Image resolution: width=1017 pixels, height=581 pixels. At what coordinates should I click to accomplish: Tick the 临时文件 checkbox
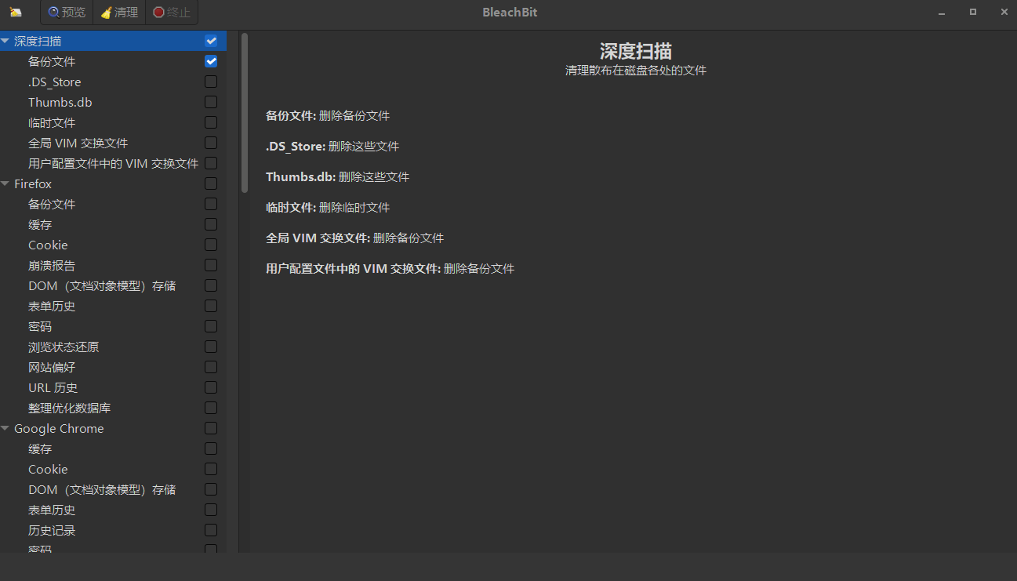click(211, 122)
